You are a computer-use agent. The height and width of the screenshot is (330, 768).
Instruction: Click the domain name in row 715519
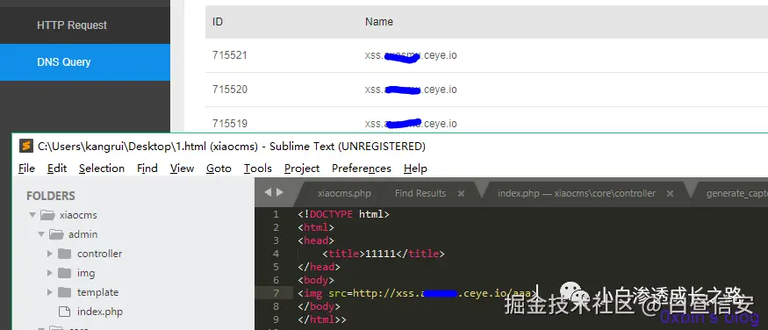[x=411, y=123]
